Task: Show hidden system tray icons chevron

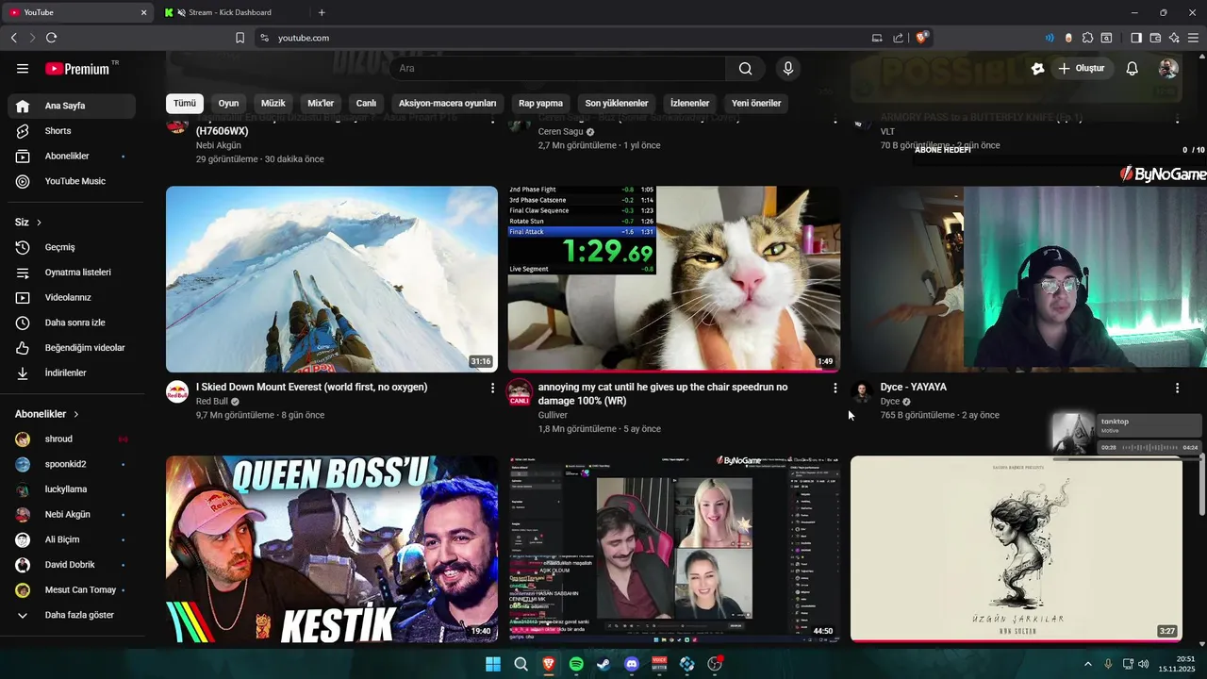Action: point(1087,664)
